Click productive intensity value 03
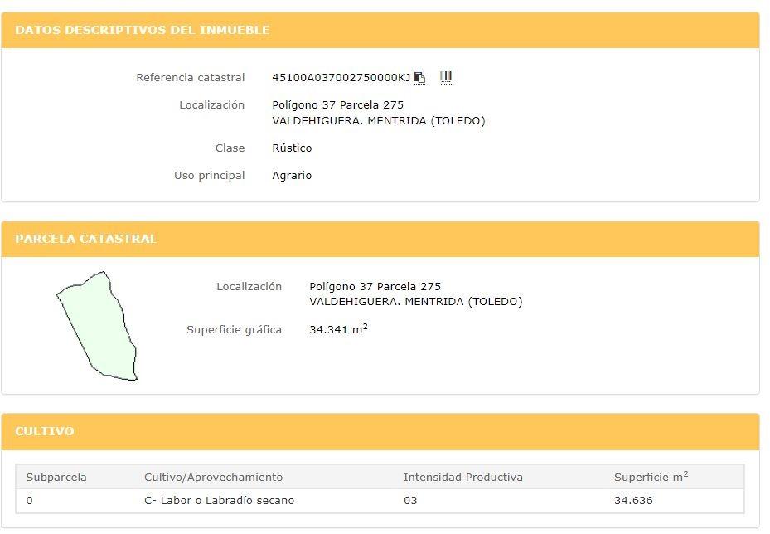This screenshot has height=534, width=770. tap(410, 501)
